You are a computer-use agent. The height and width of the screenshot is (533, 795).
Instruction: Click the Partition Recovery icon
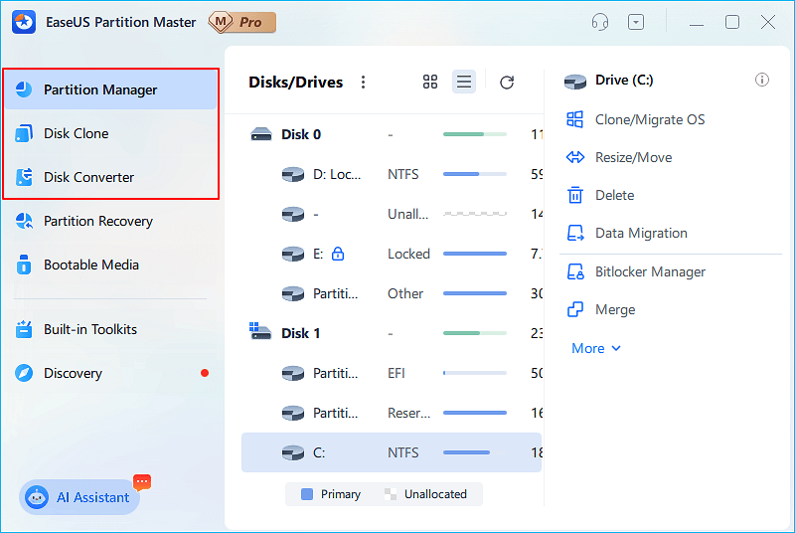tap(24, 221)
